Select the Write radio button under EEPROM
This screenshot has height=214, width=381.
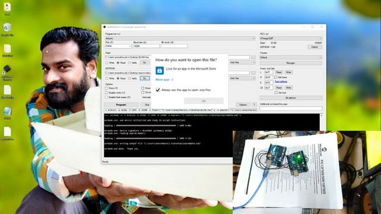pyautogui.click(x=107, y=78)
